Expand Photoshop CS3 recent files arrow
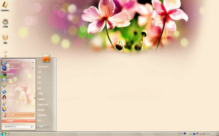 (33, 68)
